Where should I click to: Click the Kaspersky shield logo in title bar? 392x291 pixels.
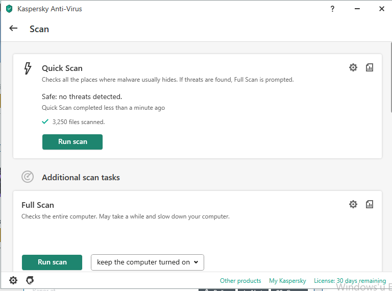[x=9, y=9]
